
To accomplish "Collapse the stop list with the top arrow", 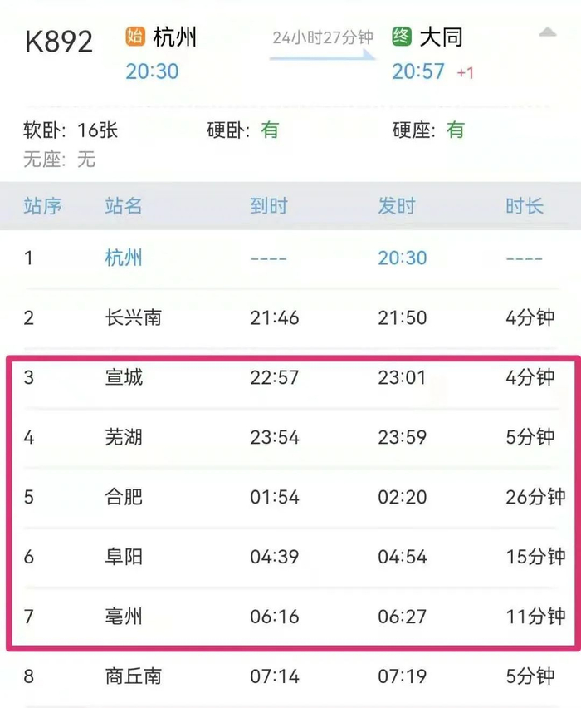I will (x=547, y=33).
